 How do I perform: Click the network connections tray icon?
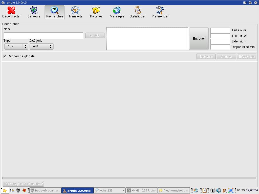click(231, 190)
